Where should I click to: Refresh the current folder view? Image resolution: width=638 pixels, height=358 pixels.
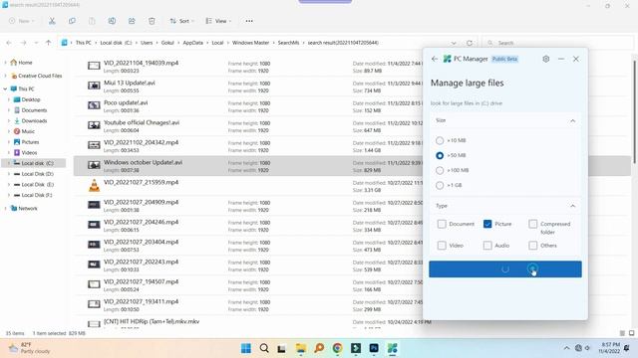pos(470,43)
